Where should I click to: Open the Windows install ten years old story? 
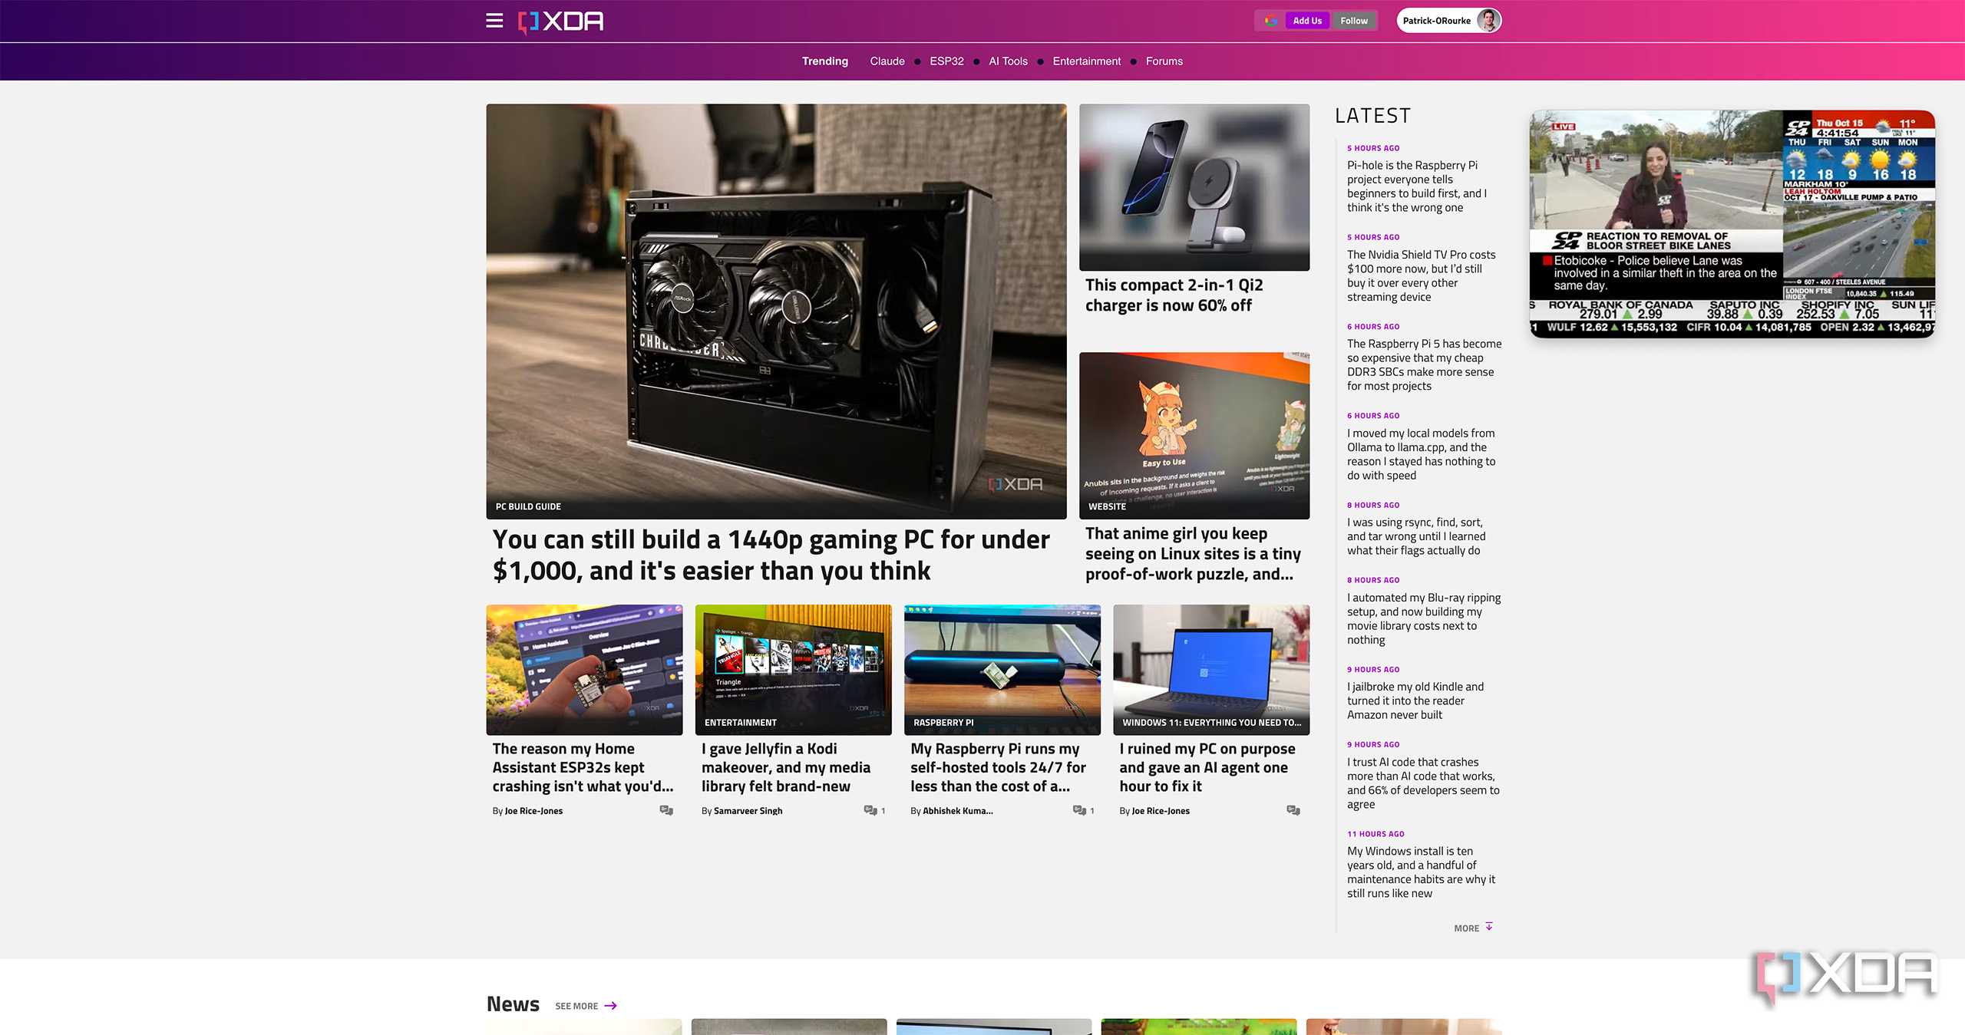point(1421,872)
